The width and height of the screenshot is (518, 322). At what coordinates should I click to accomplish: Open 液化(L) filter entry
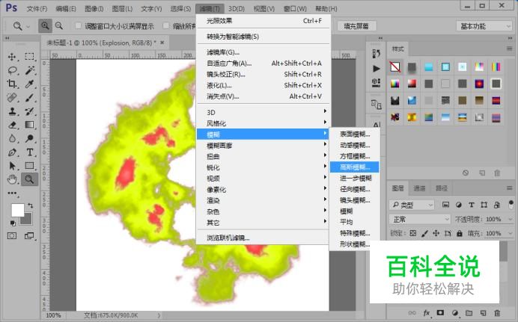click(x=263, y=85)
